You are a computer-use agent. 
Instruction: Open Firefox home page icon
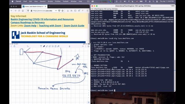[23, 11]
